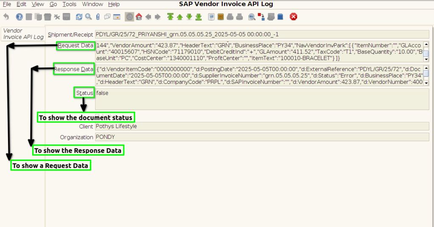Click the Organization field PONDY
This screenshot has width=434, height=227.
262,137
